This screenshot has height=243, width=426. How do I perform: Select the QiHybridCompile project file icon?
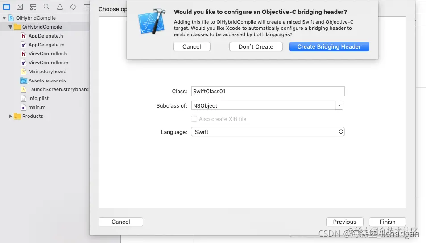point(11,18)
